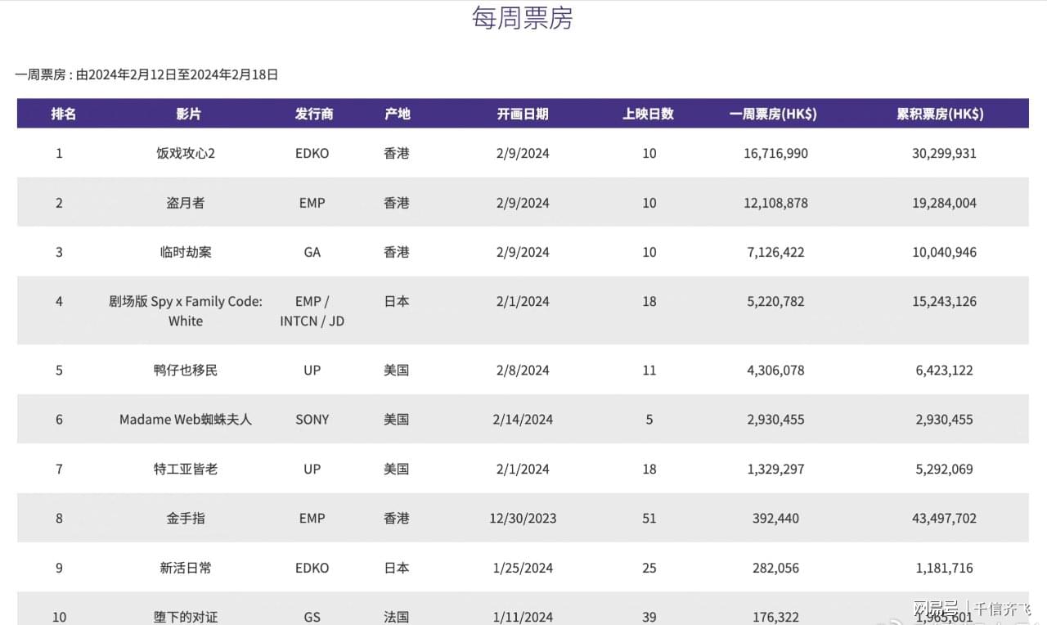Click opening date 1/11/2024
Image resolution: width=1047 pixels, height=625 pixels.
pos(523,617)
